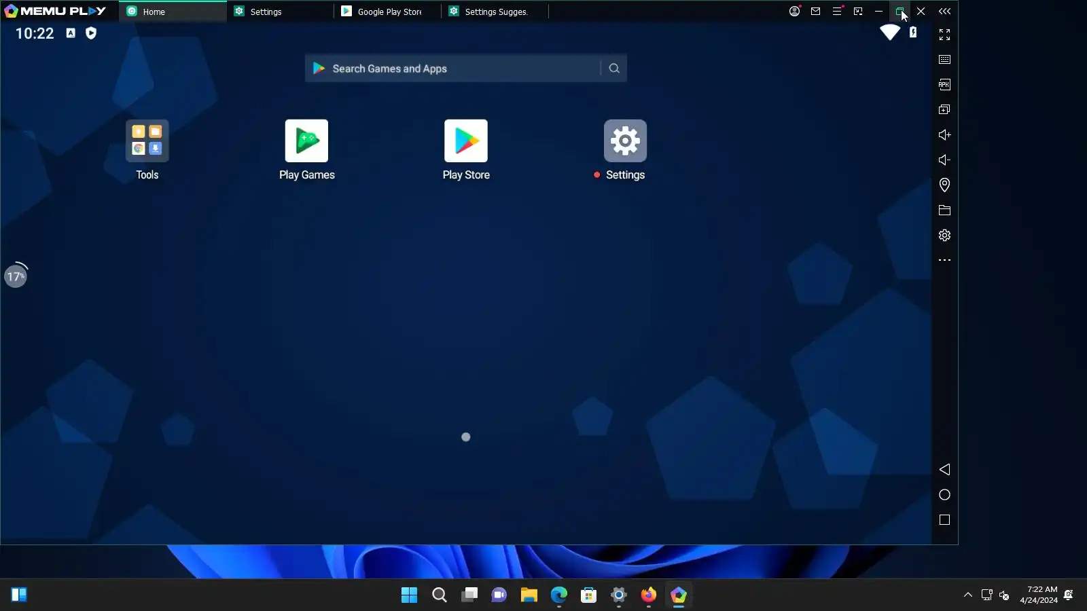Open the keyboard mapping tool
The height and width of the screenshot is (611, 1087).
coord(944,60)
